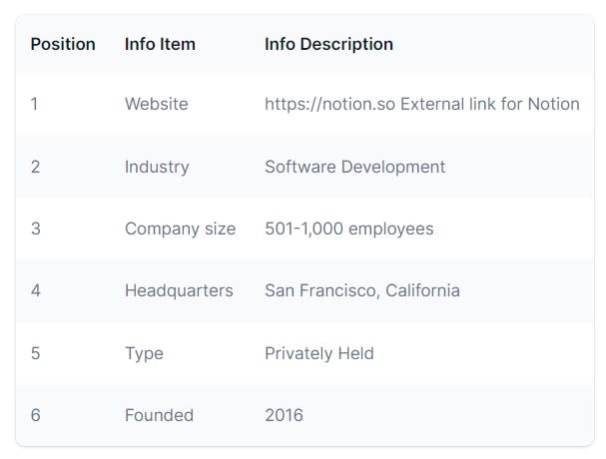
Task: Click position number 3 cell
Action: (x=35, y=229)
